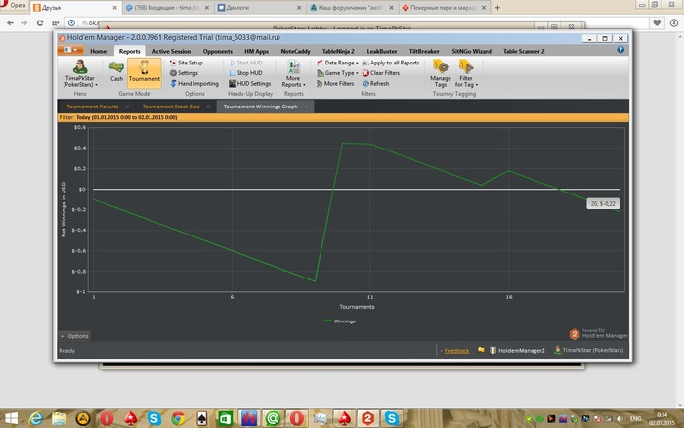
Task: Open the TimaPkStar hero selector
Action: pos(80,73)
